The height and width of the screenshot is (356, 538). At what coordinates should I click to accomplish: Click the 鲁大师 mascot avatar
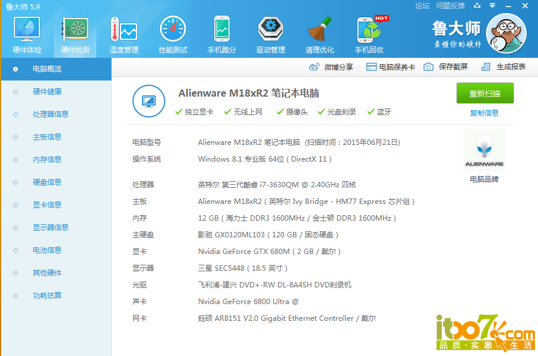[506, 33]
